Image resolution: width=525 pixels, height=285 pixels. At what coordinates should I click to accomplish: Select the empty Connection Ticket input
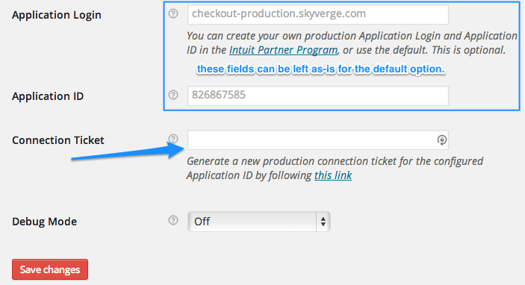point(317,140)
